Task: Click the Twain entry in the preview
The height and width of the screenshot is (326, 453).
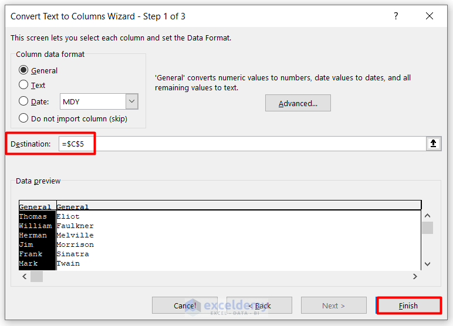Action: coord(68,263)
